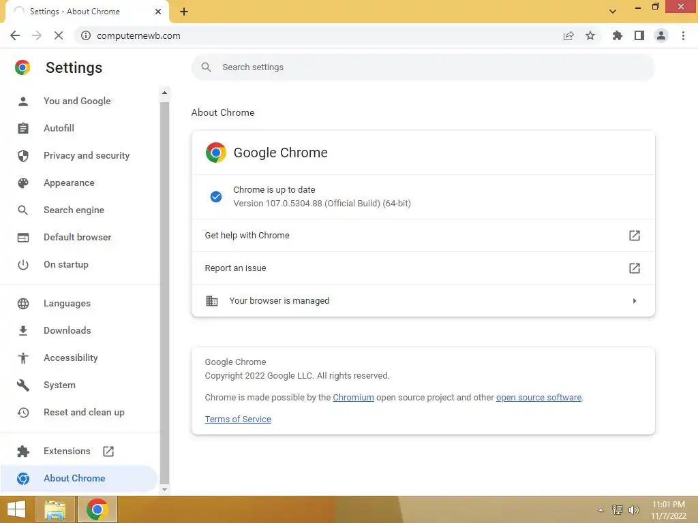Click the power icon beside On startup

click(23, 264)
